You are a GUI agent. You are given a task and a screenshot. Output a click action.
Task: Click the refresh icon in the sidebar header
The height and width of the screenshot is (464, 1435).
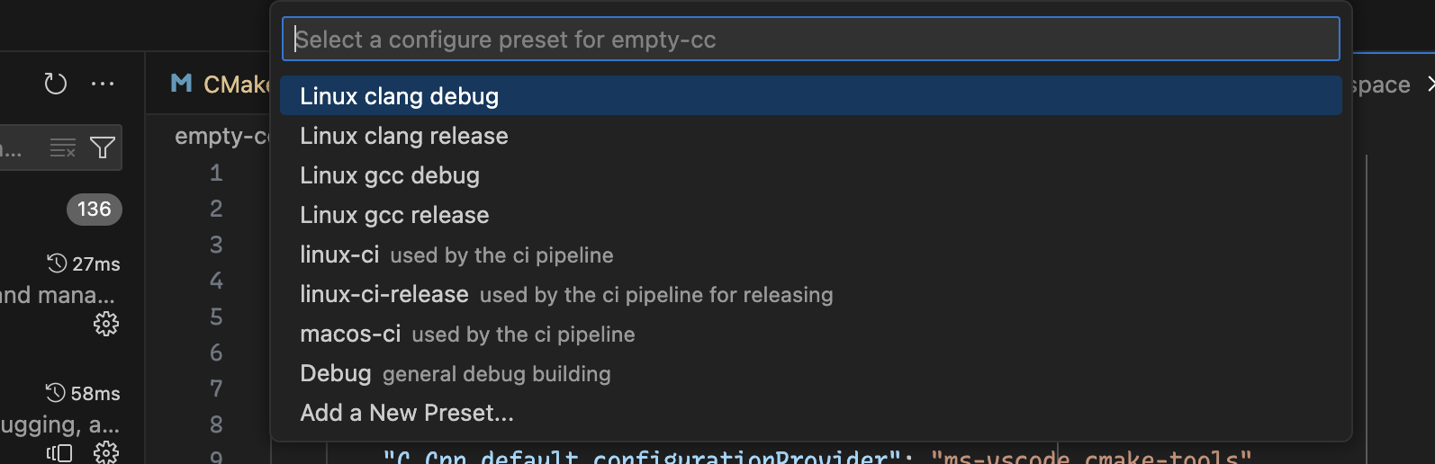point(56,84)
